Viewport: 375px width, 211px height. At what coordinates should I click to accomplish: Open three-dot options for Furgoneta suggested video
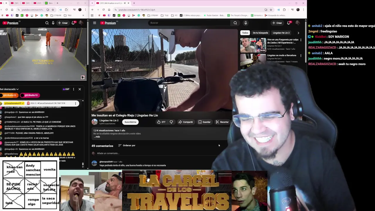pyautogui.click(x=301, y=40)
